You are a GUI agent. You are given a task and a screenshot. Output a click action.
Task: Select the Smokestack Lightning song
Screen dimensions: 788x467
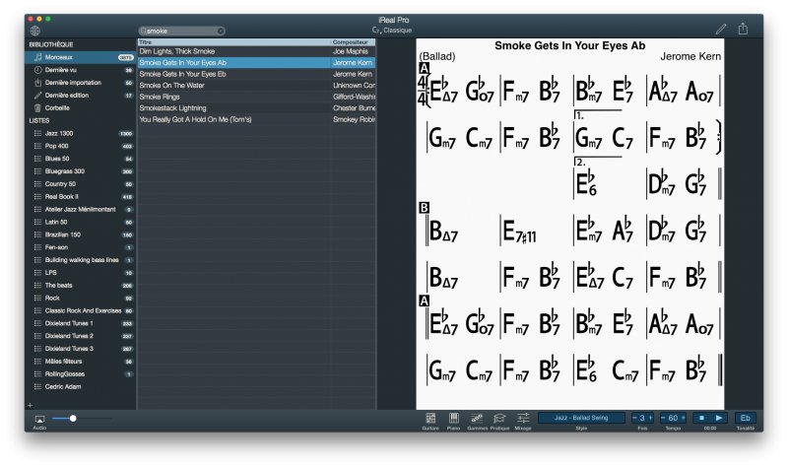[257, 108]
